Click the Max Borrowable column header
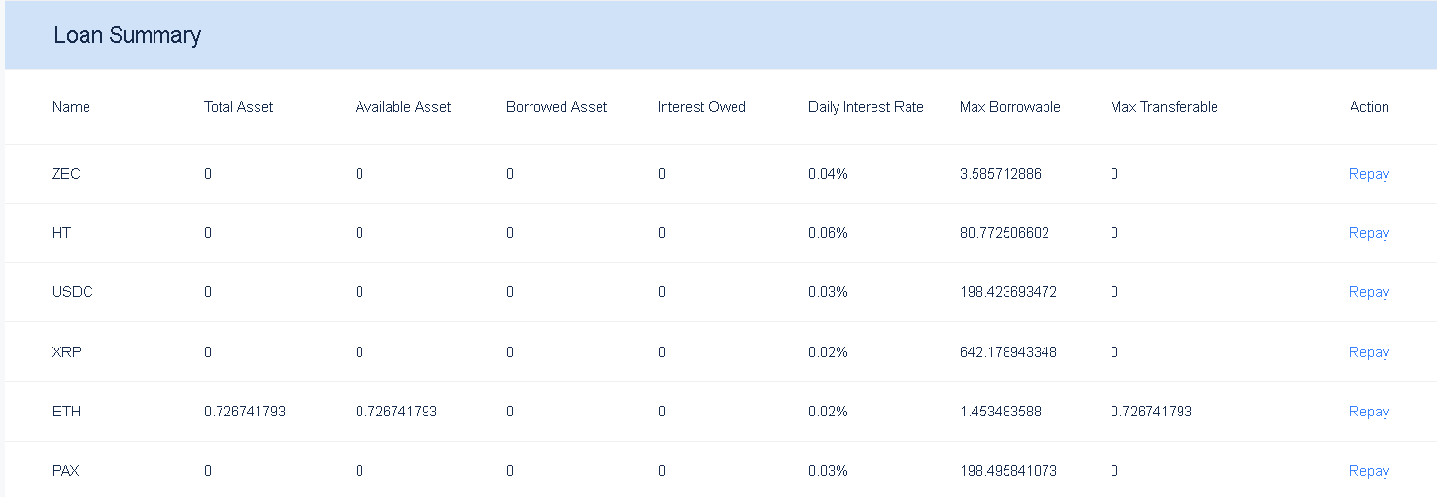Viewport: 1437px width, 497px height. [x=1009, y=107]
